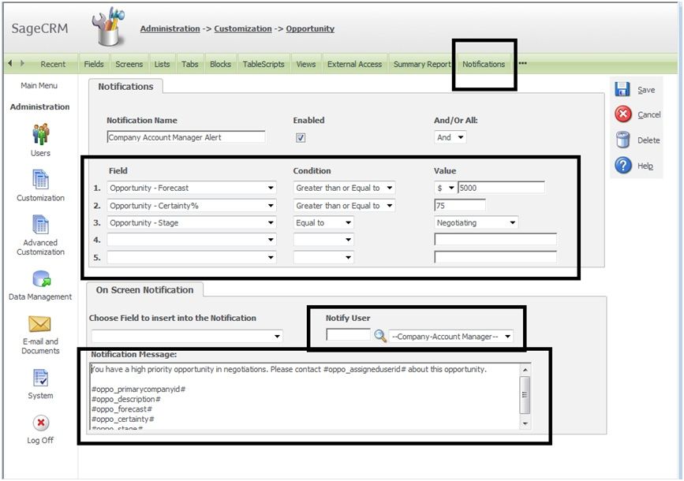The width and height of the screenshot is (684, 481).
Task: Click inside the Notification Message text area
Action: pos(305,397)
